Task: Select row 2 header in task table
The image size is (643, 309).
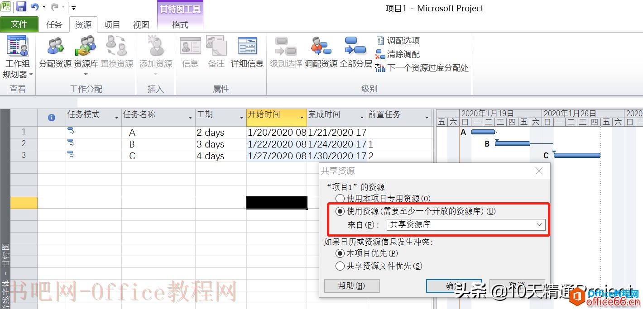Action: [24, 144]
